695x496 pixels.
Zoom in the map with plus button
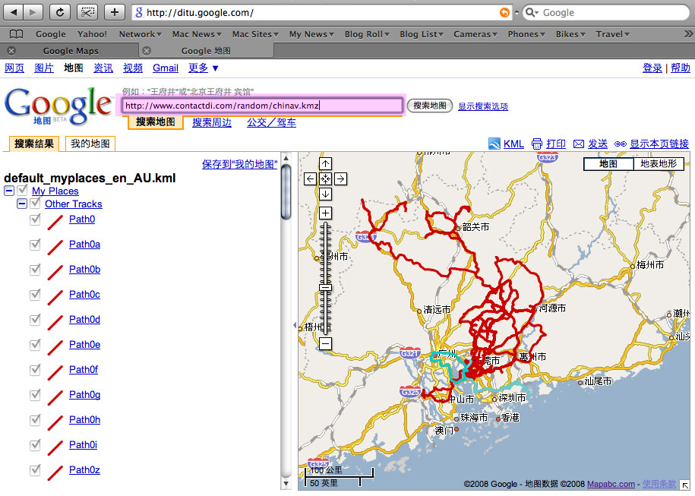pos(325,213)
